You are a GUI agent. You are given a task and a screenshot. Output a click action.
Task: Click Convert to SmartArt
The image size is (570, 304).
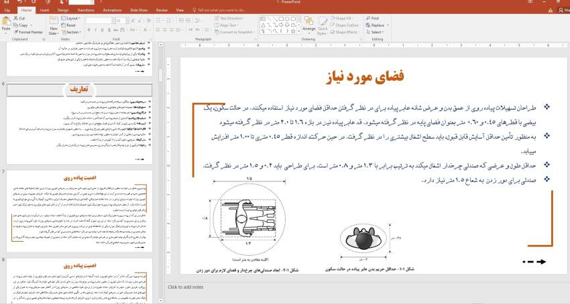(x=234, y=32)
